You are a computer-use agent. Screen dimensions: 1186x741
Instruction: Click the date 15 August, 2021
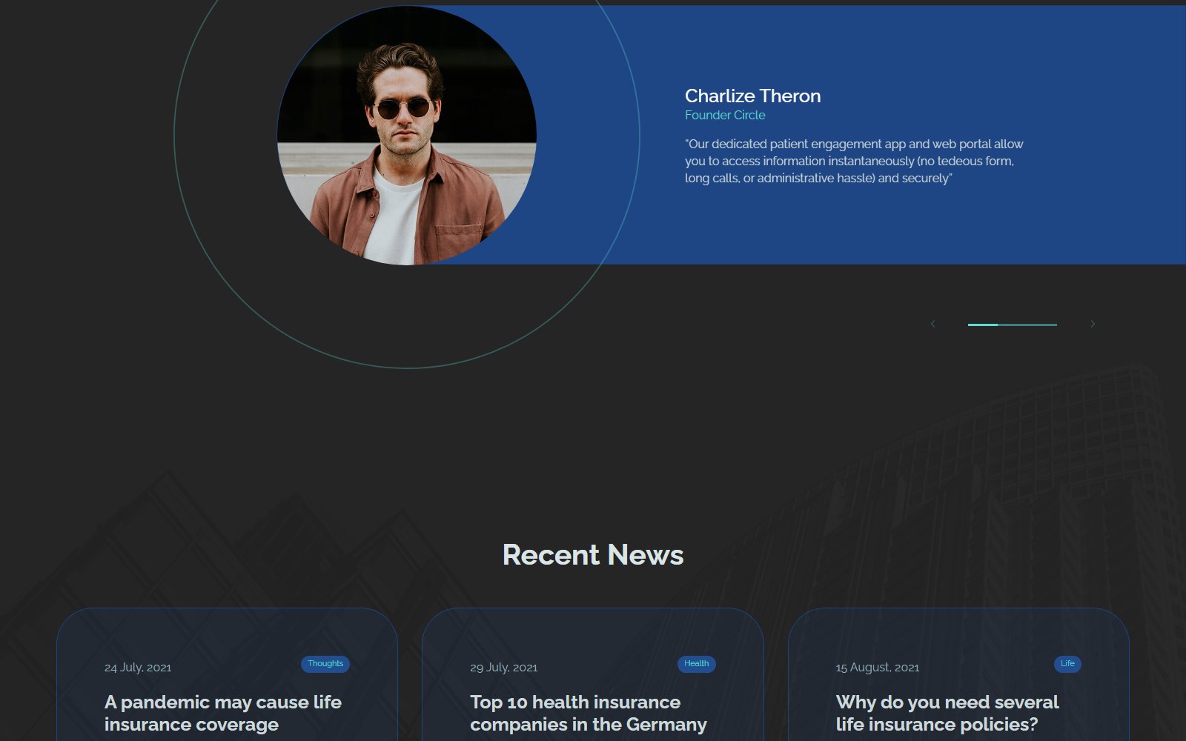[x=878, y=668]
